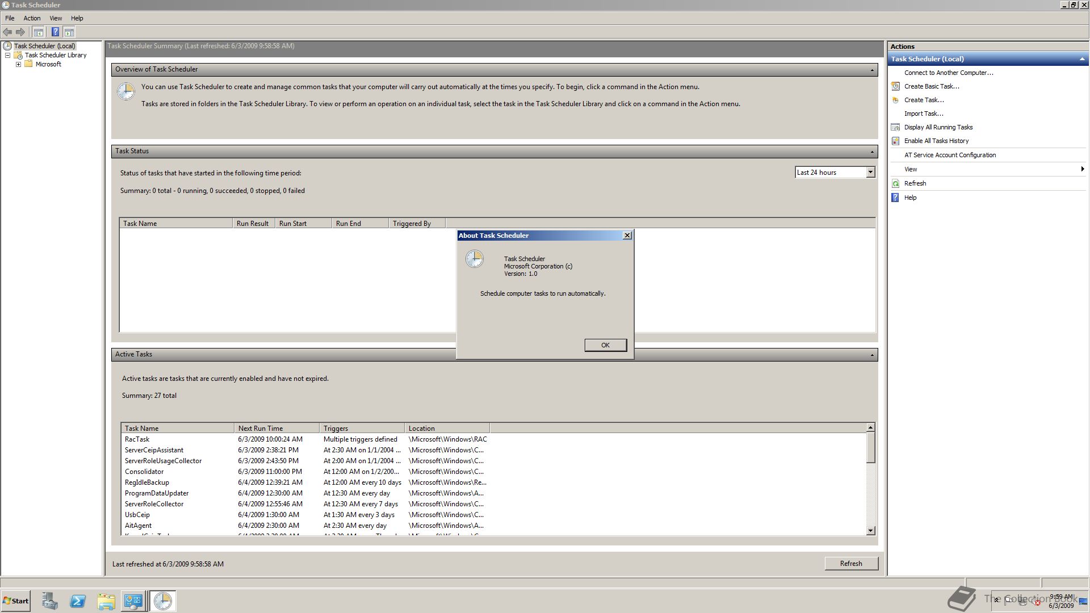This screenshot has height=613, width=1090.
Task: Click the green Refresh icon in Actions
Action: [896, 183]
